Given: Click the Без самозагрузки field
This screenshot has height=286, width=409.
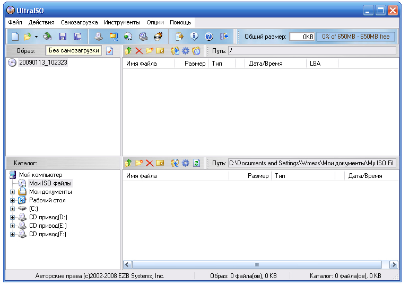Looking at the screenshot, I should click(74, 50).
